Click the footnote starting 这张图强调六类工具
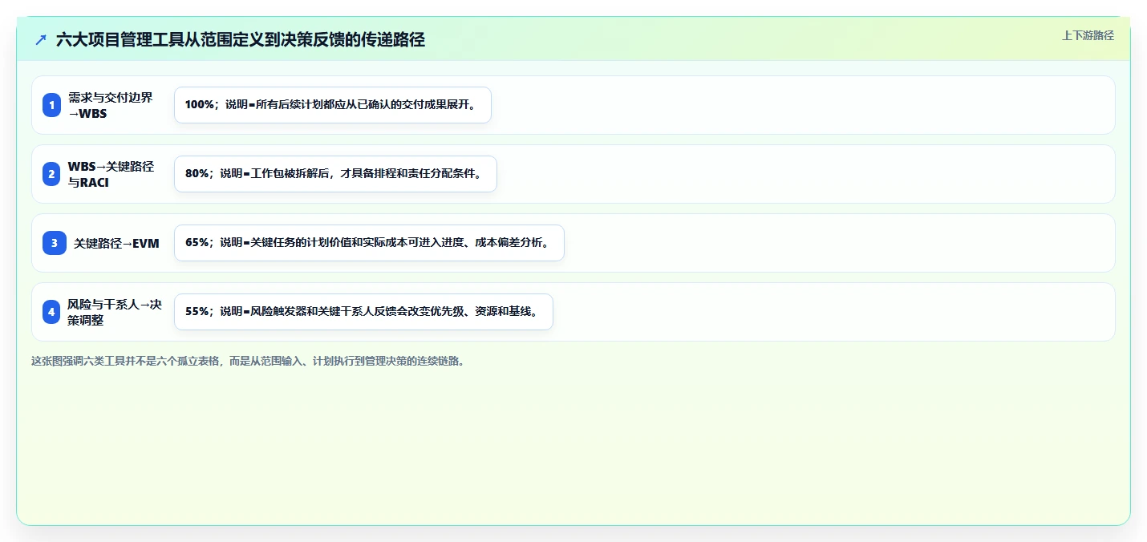This screenshot has height=542, width=1147. [x=248, y=361]
